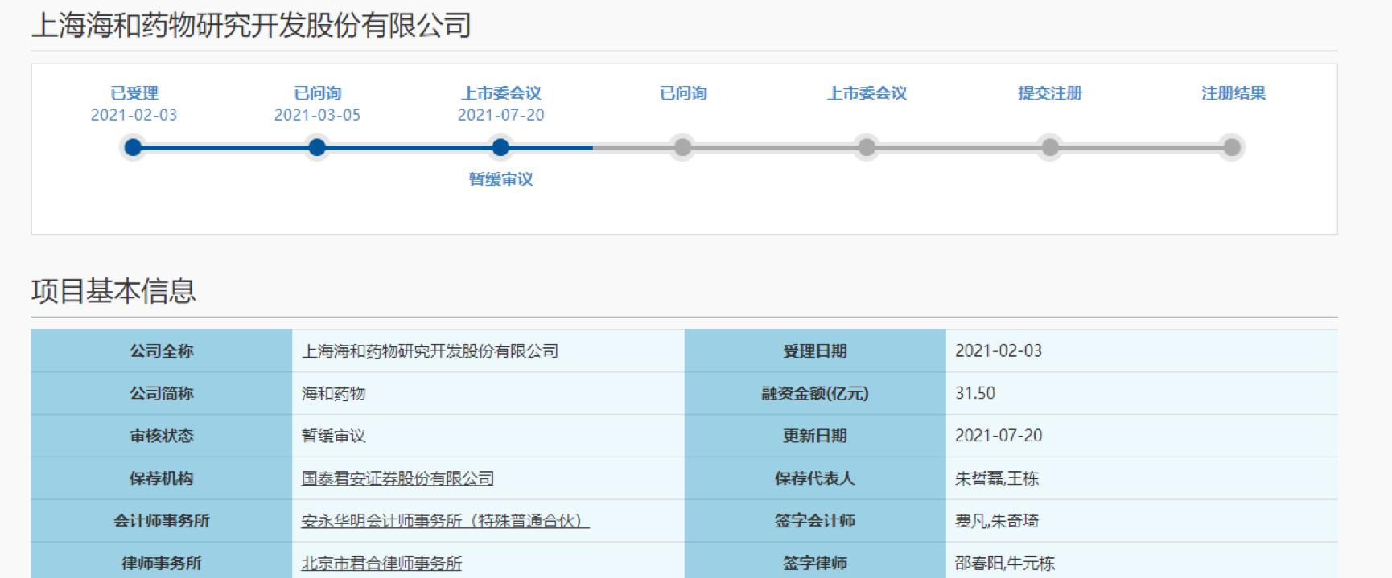Click the 已问询 stage label that has no date

[684, 93]
